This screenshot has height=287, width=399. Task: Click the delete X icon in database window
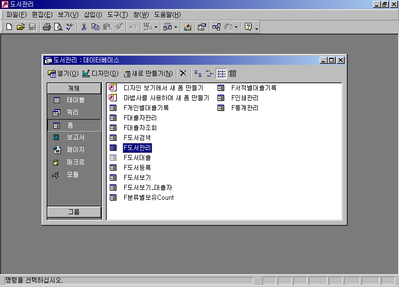pyautogui.click(x=183, y=74)
